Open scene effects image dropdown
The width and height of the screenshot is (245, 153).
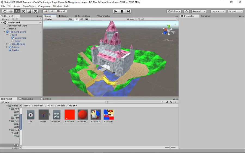pos(88,19)
